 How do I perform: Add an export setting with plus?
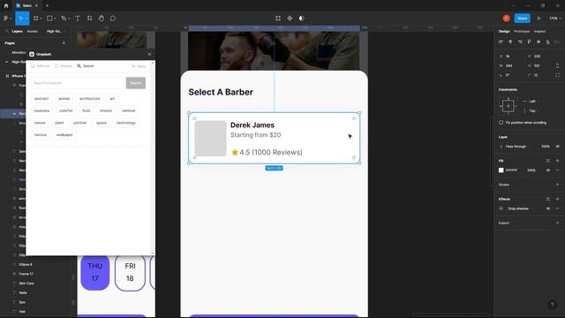557,223
